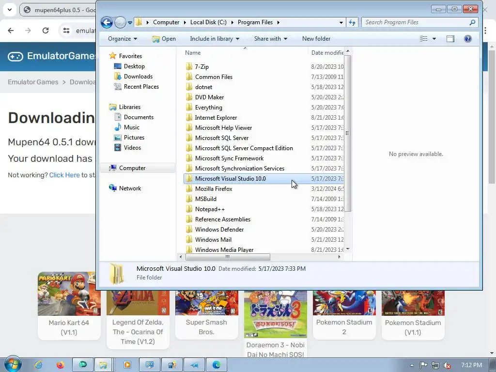Open Internet Explorer from taskbar
Image resolution: width=496 pixels, height=372 pixels.
[x=38, y=365]
